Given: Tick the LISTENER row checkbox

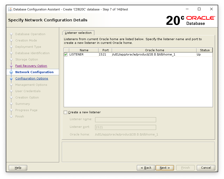Looking at the screenshot, I should click(x=66, y=55).
